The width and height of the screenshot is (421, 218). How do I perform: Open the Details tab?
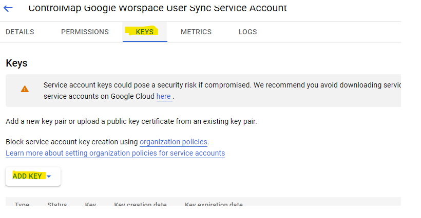20,32
